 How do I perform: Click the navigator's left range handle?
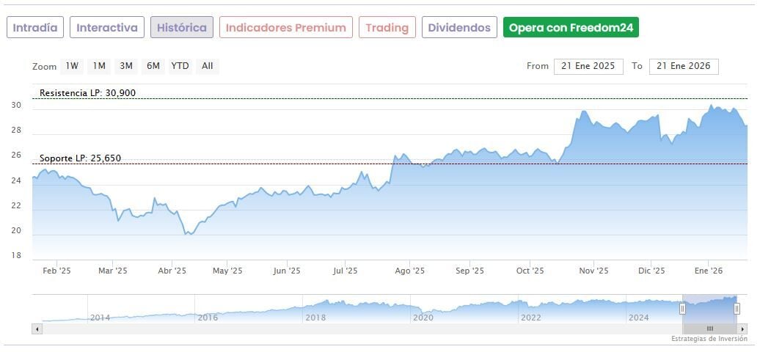(x=682, y=309)
